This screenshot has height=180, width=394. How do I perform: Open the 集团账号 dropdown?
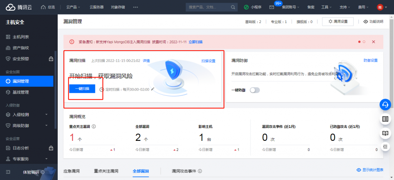[x=290, y=7]
